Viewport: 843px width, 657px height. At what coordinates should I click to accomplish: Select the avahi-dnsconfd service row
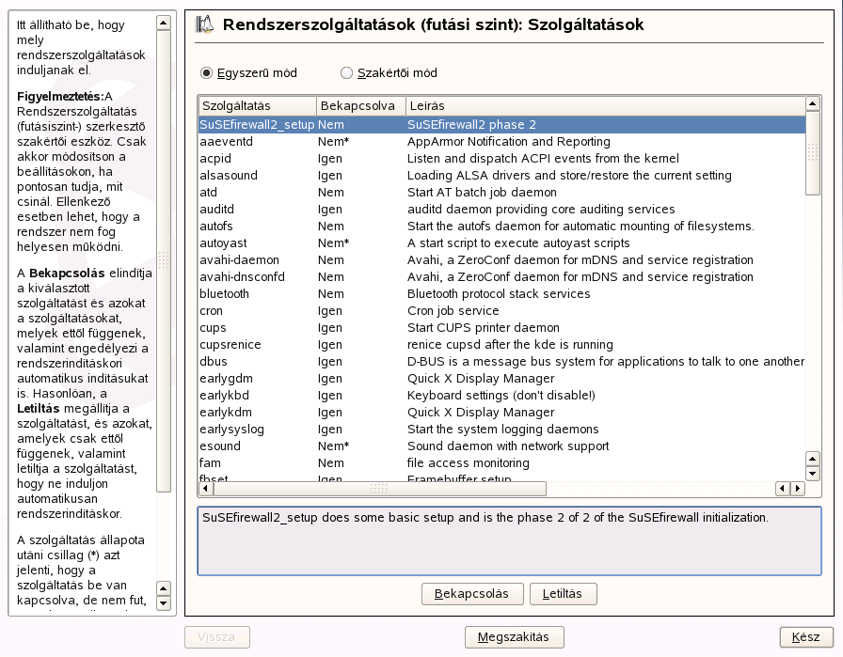pos(501,277)
